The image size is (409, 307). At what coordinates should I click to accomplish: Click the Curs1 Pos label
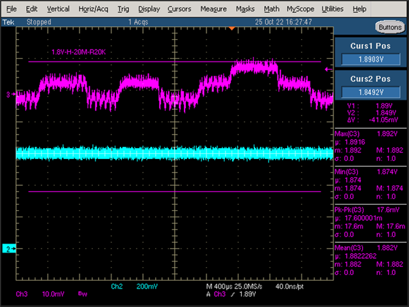371,46
